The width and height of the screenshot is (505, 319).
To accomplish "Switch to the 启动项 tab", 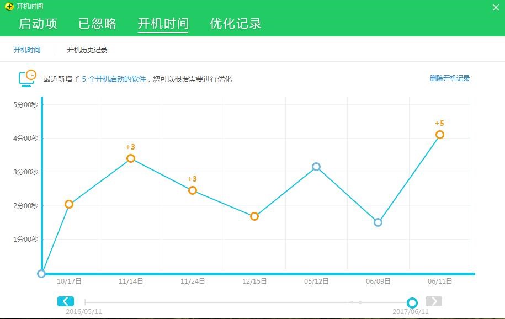I will (39, 23).
